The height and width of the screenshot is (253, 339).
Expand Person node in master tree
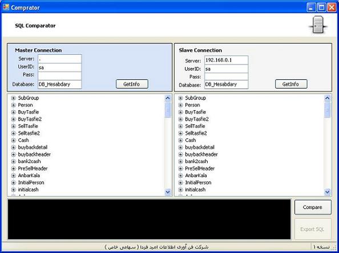(13, 105)
